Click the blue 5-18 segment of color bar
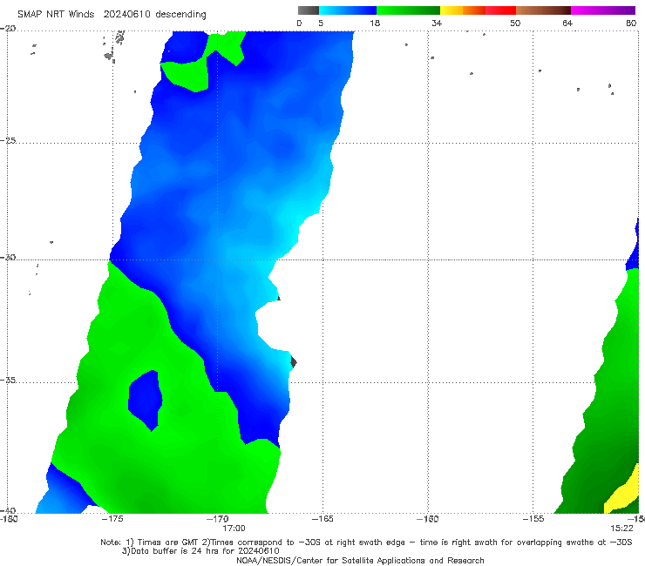Image resolution: width=645 pixels, height=566 pixels. [348, 10]
